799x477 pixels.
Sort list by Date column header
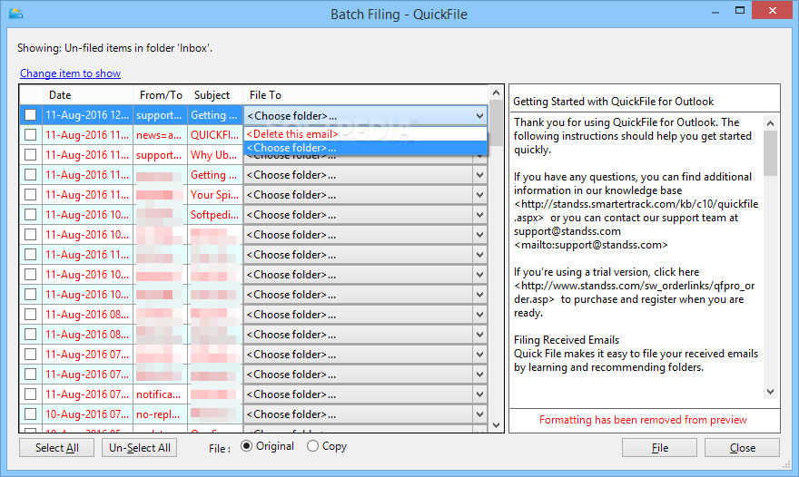coord(88,95)
